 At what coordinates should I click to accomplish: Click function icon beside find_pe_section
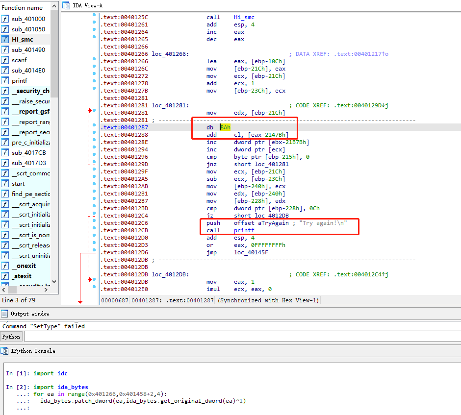coord(5,194)
